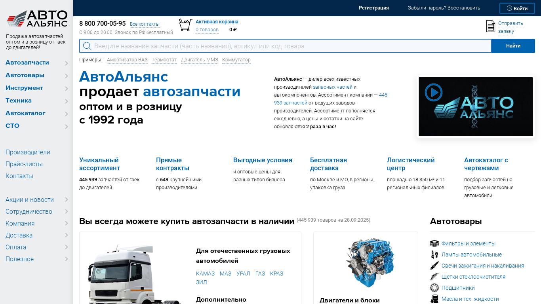Click the bulb icon beside Лампы автомобильные
Viewport: 541px width, 304px height.
click(434, 255)
